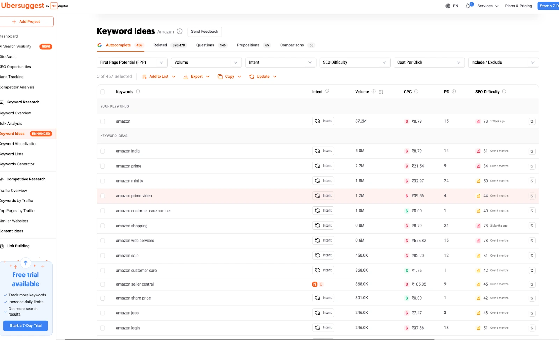The image size is (559, 340).
Task: Click the info icon beside Keyword Ideas title
Action: point(180,31)
